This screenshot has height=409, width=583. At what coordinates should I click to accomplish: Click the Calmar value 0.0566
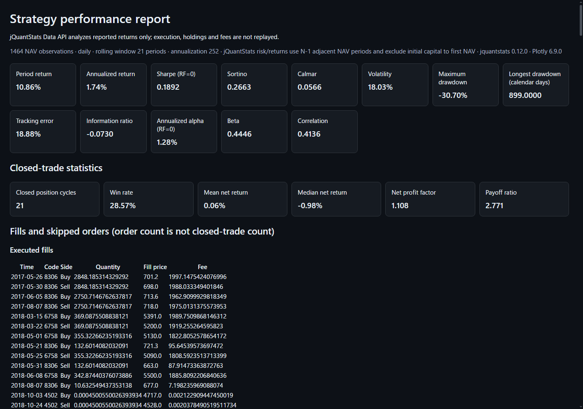(x=310, y=87)
